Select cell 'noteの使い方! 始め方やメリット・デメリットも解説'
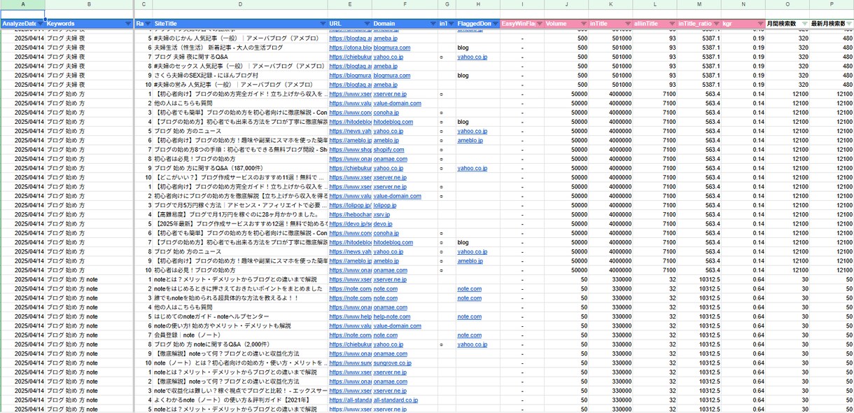The height and width of the screenshot is (413, 854). pos(240,325)
